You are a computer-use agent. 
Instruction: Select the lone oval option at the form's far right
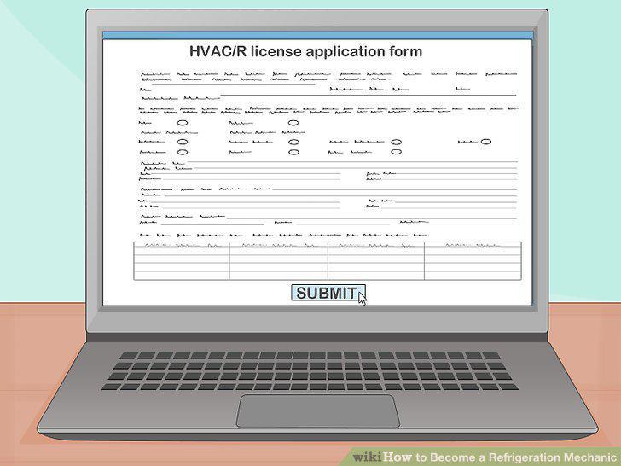[486, 142]
